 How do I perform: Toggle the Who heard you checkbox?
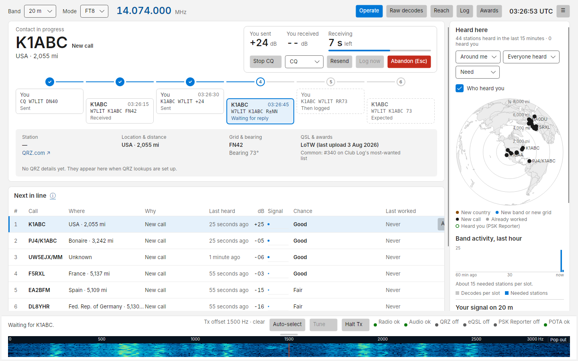click(460, 88)
